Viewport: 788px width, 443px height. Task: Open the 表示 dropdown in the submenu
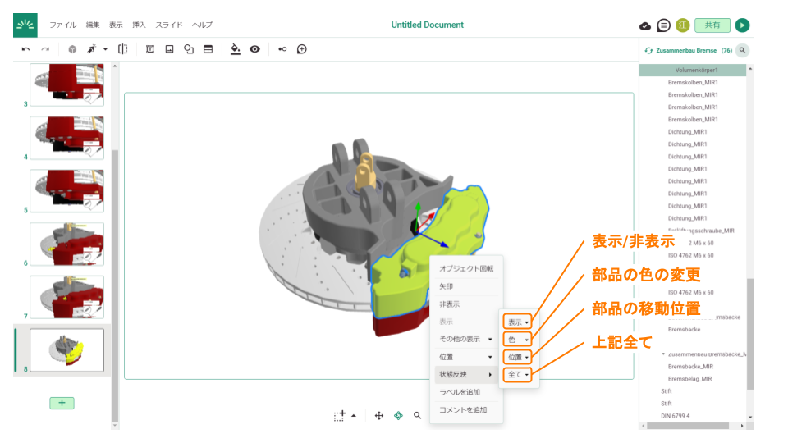[x=518, y=322]
